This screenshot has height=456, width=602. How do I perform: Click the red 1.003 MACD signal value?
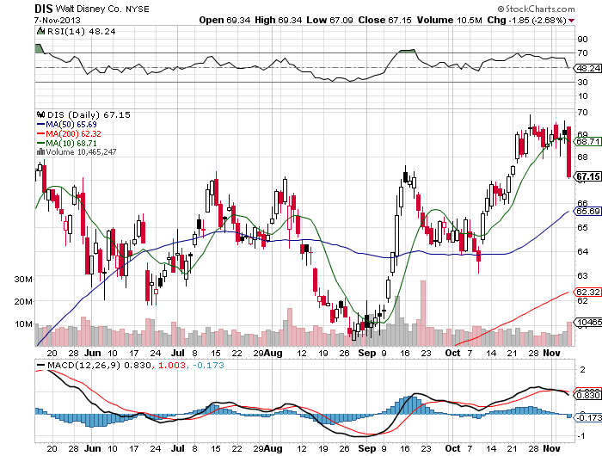(x=172, y=365)
